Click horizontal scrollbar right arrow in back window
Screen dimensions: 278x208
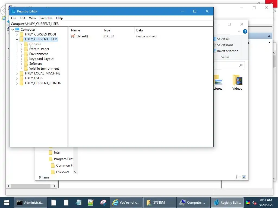pyautogui.click(x=54, y=186)
